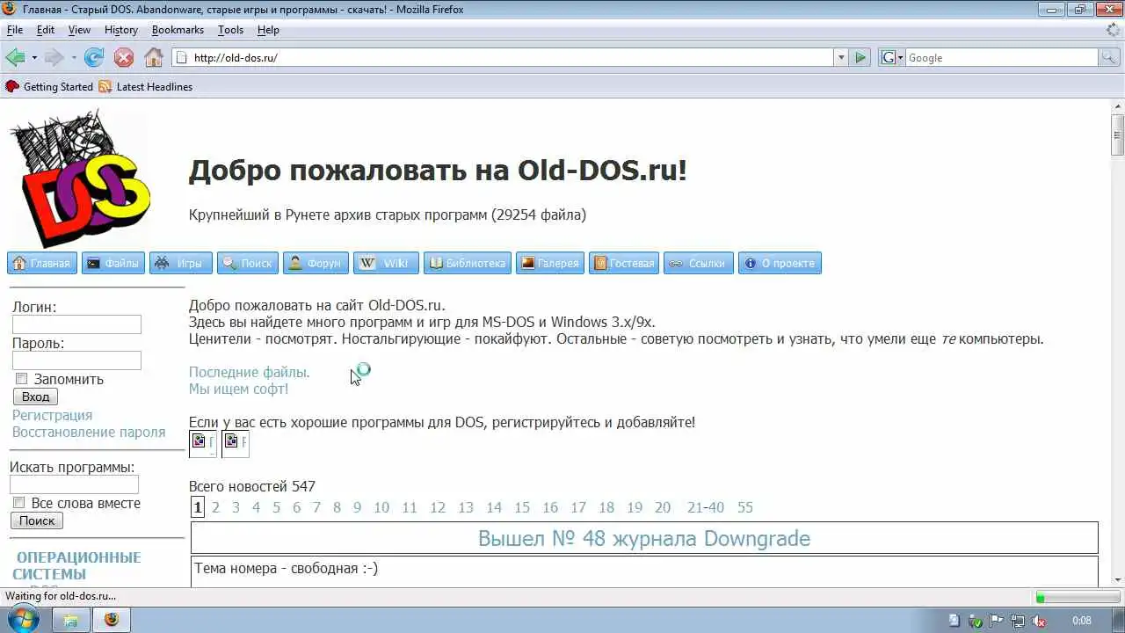The height and width of the screenshot is (633, 1125).
Task: Click the scrollbar down arrow
Action: coord(1117,578)
